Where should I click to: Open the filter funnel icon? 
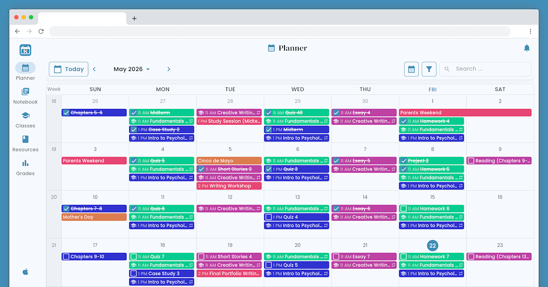[x=429, y=69]
